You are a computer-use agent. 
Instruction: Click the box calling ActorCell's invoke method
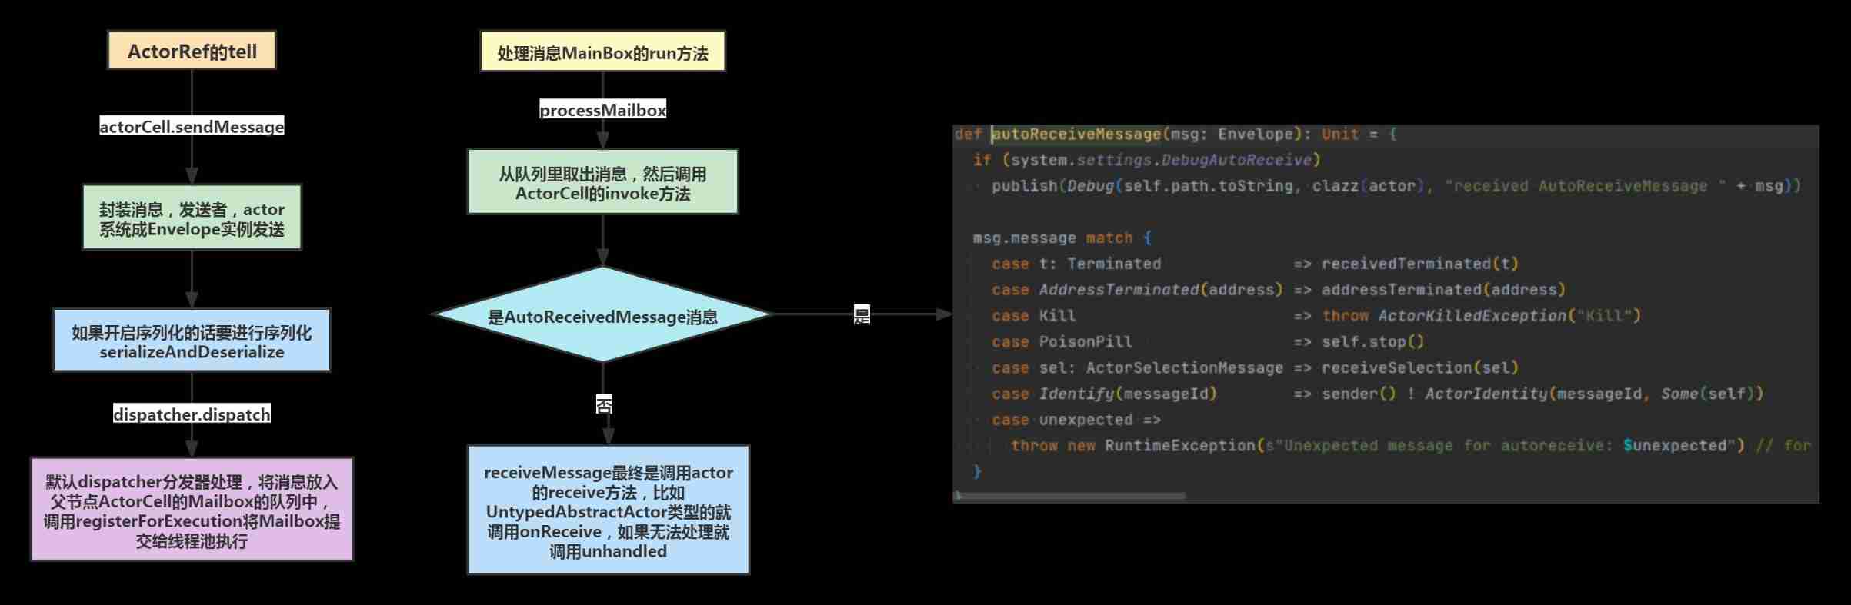point(602,182)
